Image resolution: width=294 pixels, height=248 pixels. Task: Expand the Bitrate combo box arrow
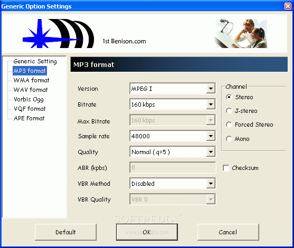click(211, 104)
